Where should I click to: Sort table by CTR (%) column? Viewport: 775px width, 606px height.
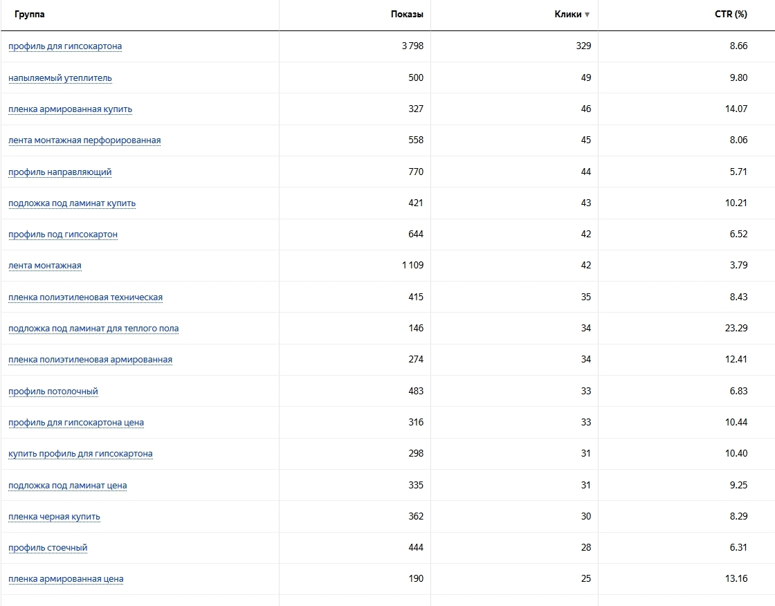tap(731, 15)
